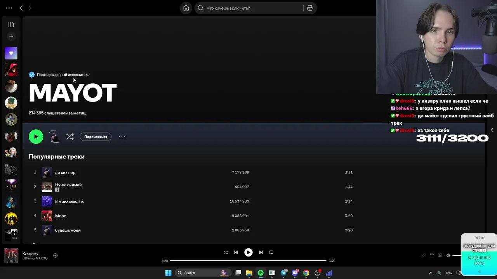Open the Home page icon

click(186, 8)
